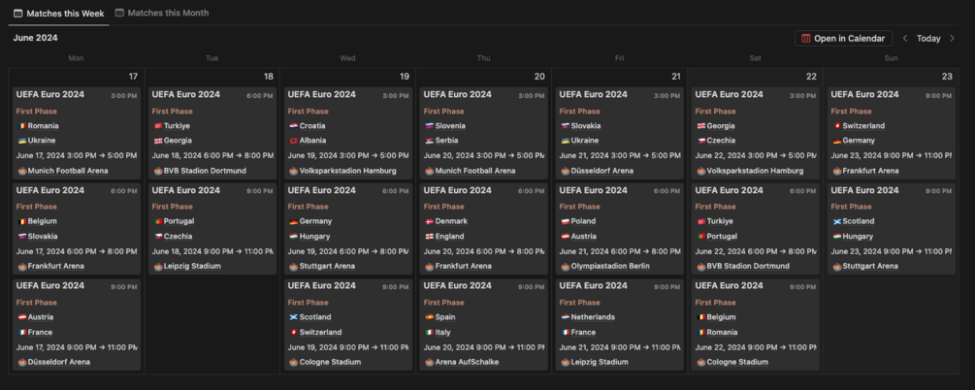The width and height of the screenshot is (975, 390).
Task: Click Olympiastadion Berlin stadium icon
Action: (566, 266)
